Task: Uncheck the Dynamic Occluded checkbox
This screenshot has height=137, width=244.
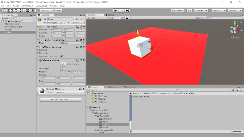Action: pyautogui.click(x=61, y=56)
